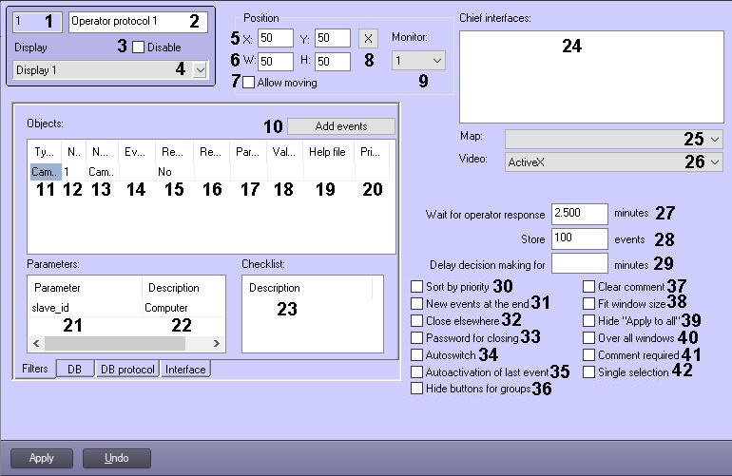This screenshot has height=476, width=732.
Task: Click the left arrow of Parameters scrollbar
Action: 38,343
